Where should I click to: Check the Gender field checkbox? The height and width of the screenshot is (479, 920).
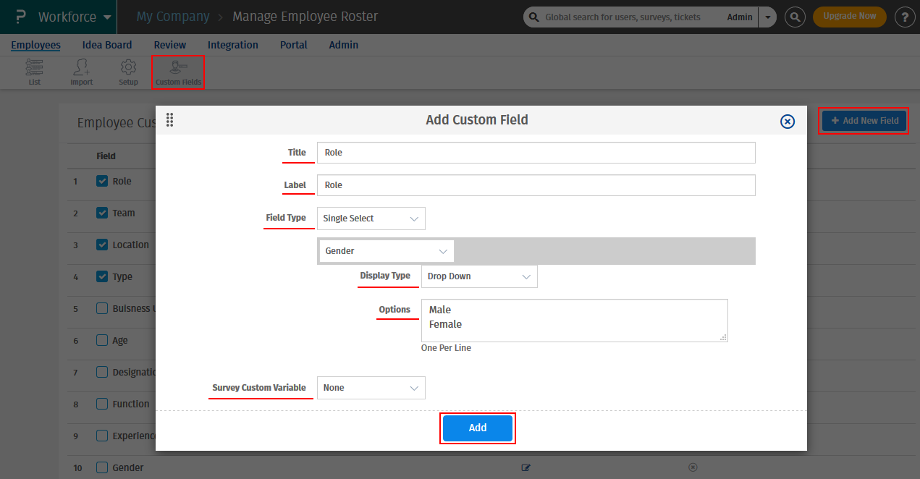click(101, 467)
